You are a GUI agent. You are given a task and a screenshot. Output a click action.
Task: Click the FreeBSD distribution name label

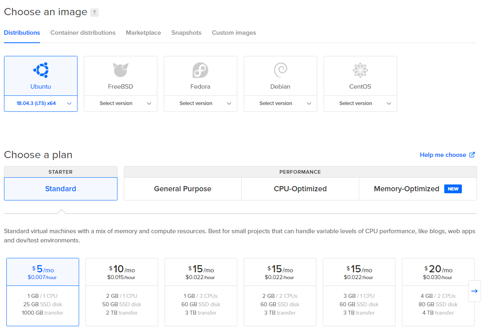(x=121, y=86)
